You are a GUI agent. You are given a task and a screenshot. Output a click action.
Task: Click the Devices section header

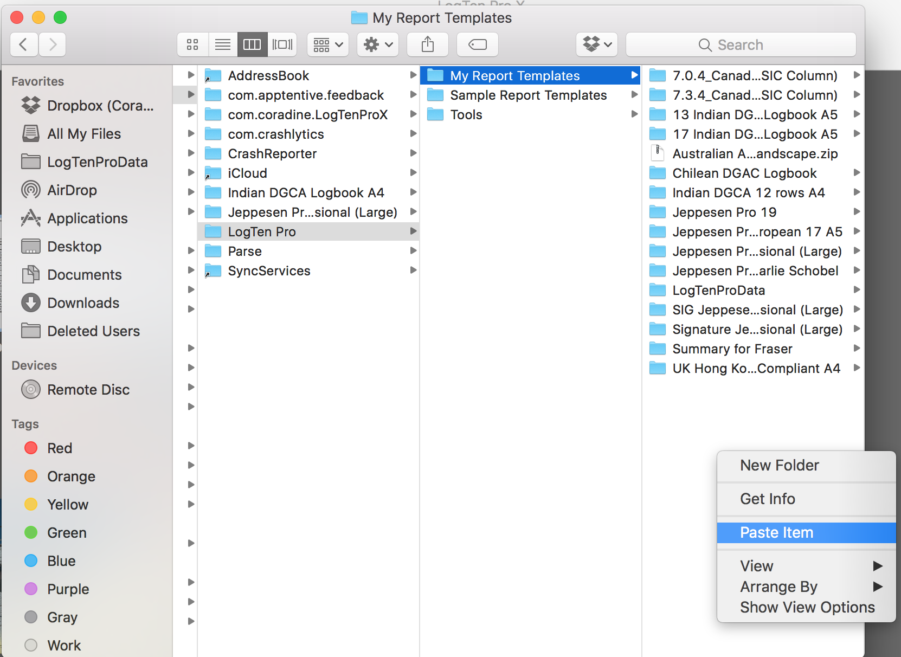tap(34, 365)
